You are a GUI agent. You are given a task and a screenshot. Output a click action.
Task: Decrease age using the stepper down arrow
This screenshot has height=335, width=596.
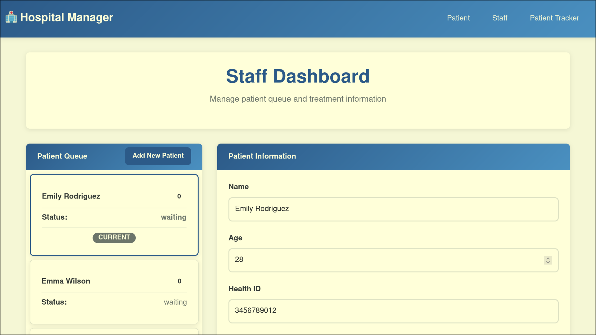[x=548, y=262]
